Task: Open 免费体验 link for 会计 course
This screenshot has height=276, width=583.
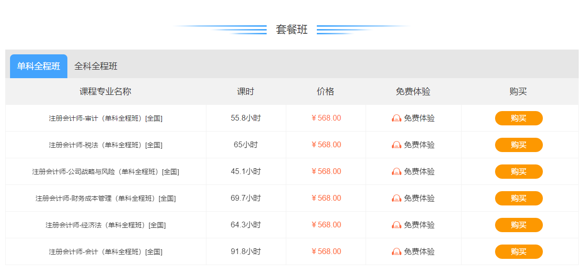Action: tap(419, 252)
